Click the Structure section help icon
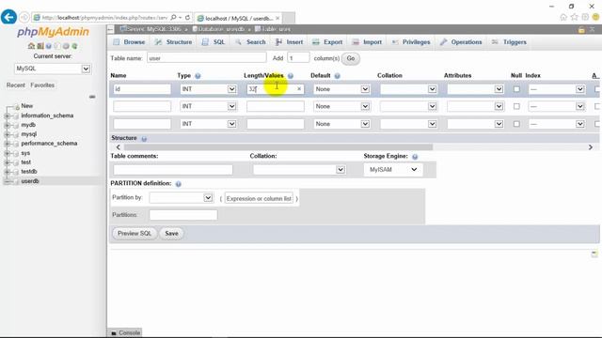This screenshot has width=602, height=338. (144, 139)
